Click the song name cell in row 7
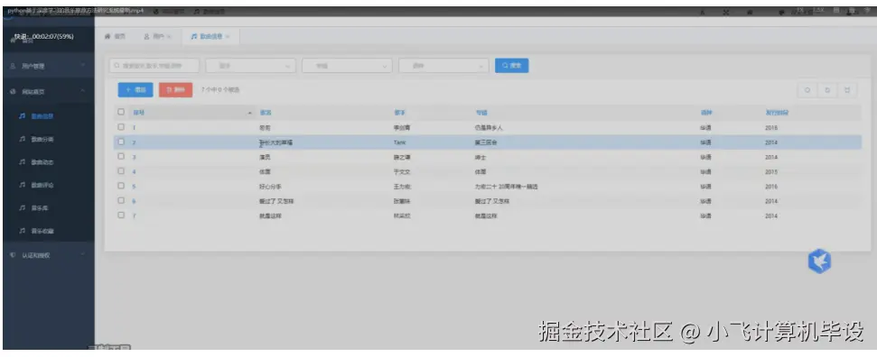877x357 pixels. click(x=271, y=215)
